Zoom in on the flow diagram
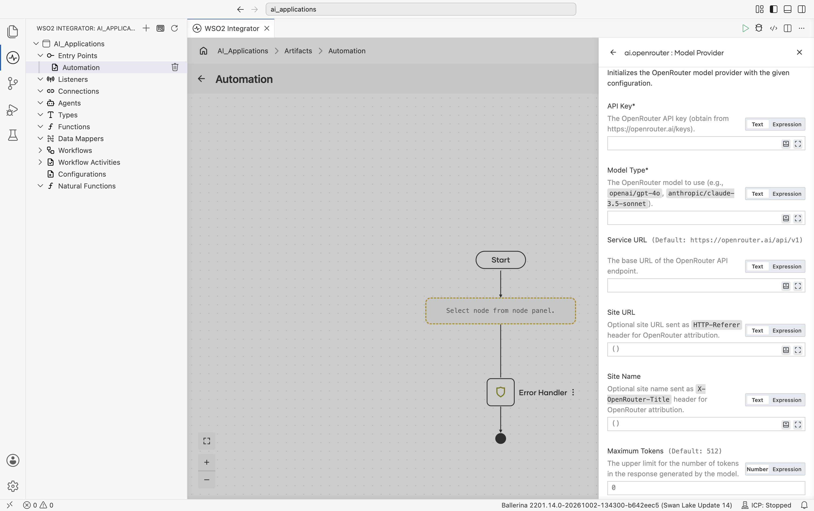814x511 pixels. point(207,462)
